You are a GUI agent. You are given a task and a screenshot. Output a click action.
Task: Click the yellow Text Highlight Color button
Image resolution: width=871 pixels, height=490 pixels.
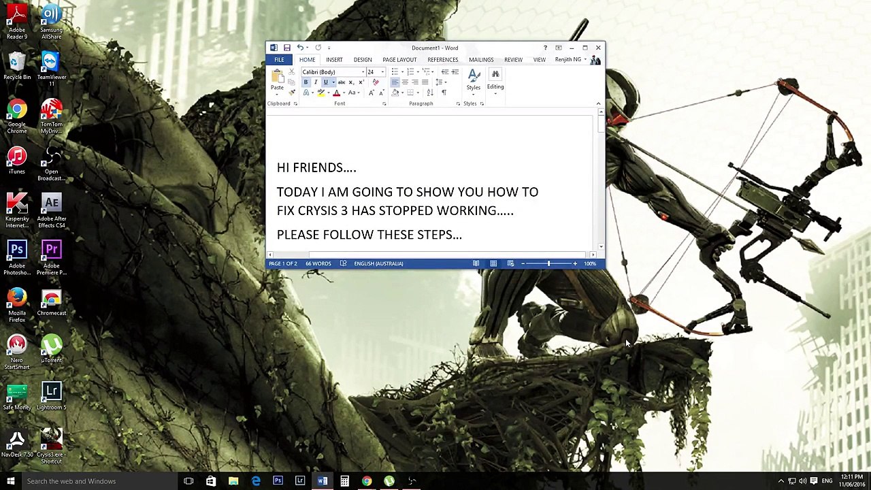321,93
